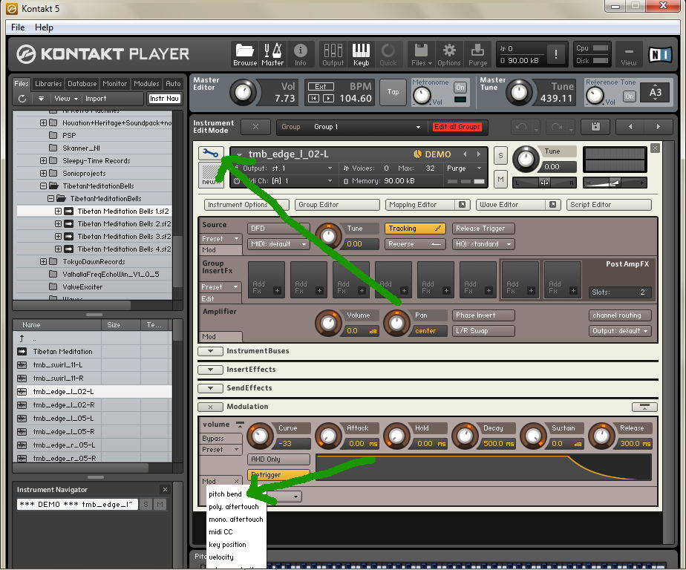This screenshot has height=570, width=686.
Task: Expand the Sonicprojects folder
Action: pos(43,173)
